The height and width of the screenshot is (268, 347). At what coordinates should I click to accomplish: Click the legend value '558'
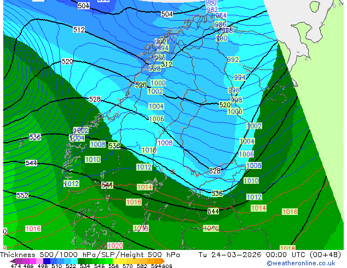(113, 266)
